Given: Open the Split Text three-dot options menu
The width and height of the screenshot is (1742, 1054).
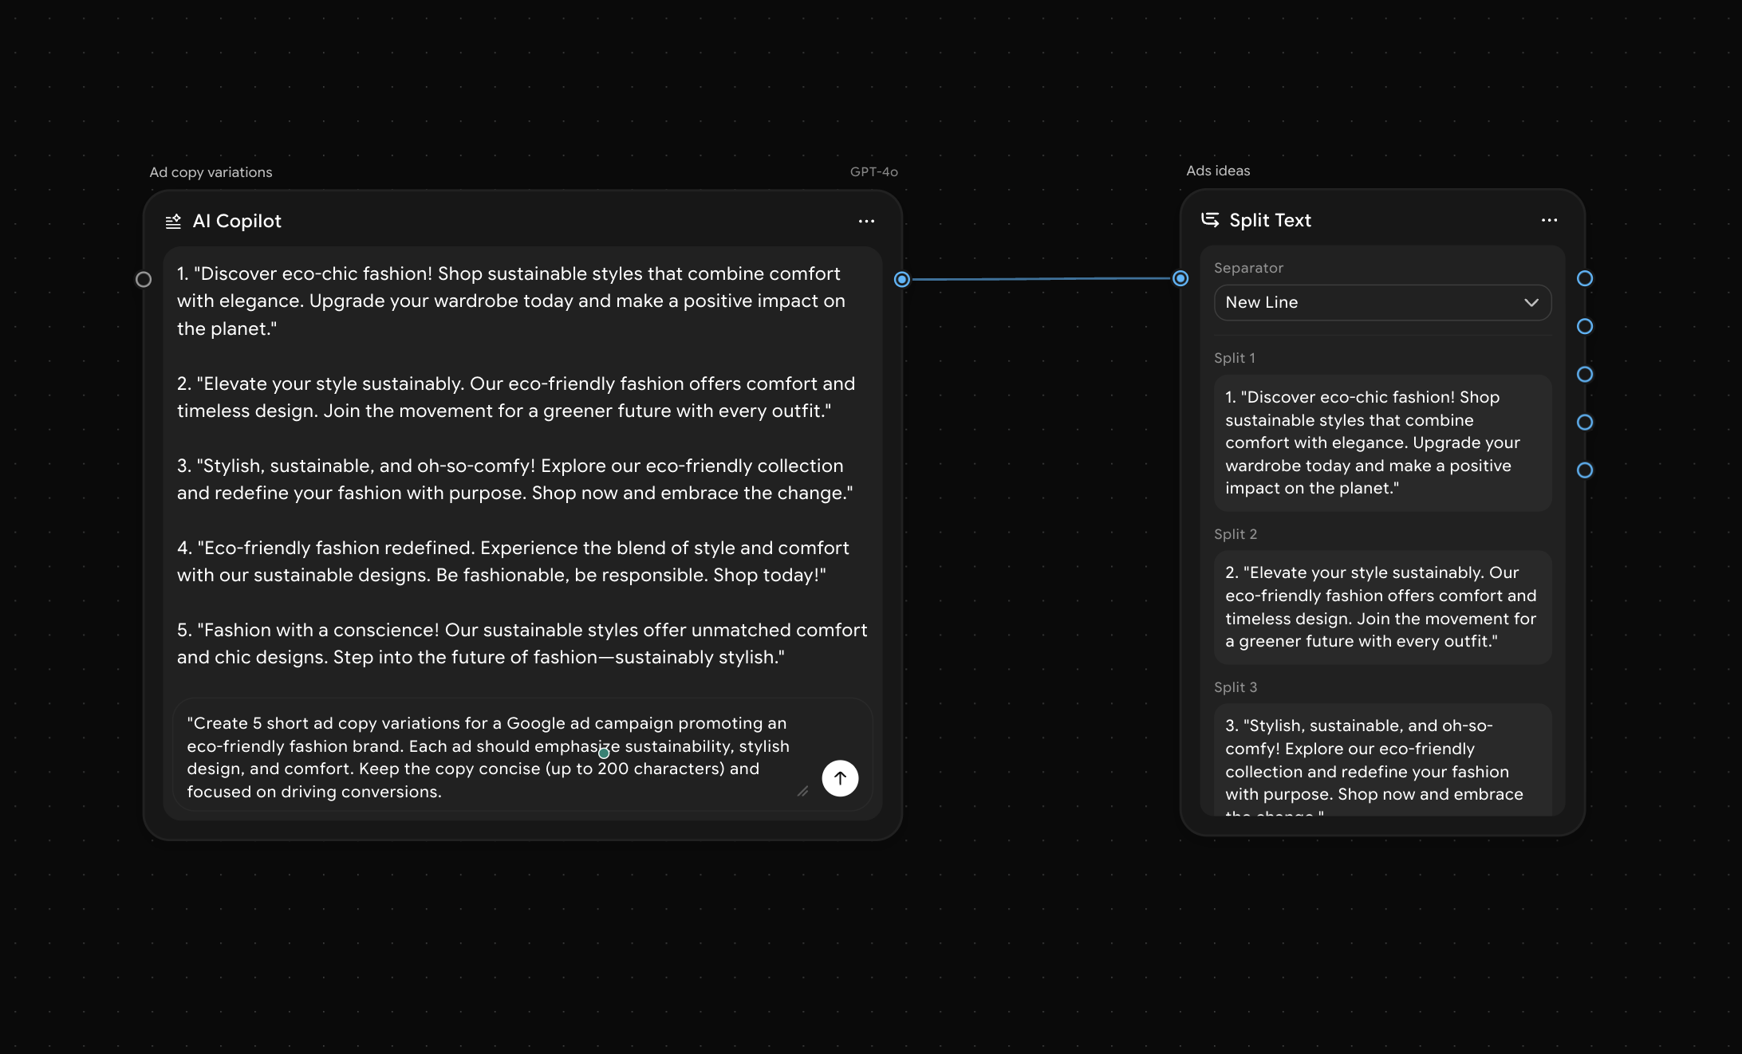Looking at the screenshot, I should pos(1549,220).
